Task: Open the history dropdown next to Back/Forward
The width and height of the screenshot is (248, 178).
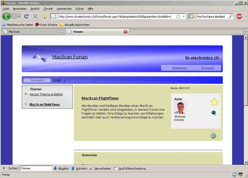Action: pyautogui.click(x=19, y=16)
